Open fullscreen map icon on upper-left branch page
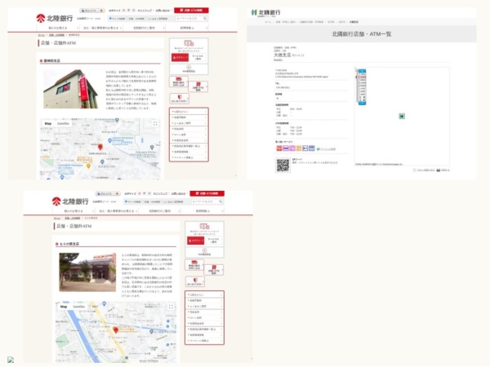 tap(155, 124)
